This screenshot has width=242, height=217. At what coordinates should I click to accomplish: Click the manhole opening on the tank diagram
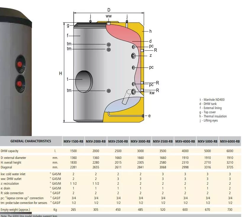pos(84,79)
